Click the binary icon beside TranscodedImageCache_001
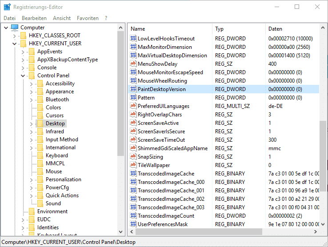 (133, 190)
